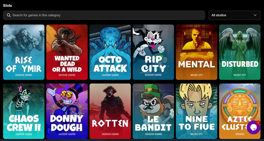Image resolution: width=264 pixels, height=141 pixels.
Task: Open the Rotten slot game card
Action: 110,111
